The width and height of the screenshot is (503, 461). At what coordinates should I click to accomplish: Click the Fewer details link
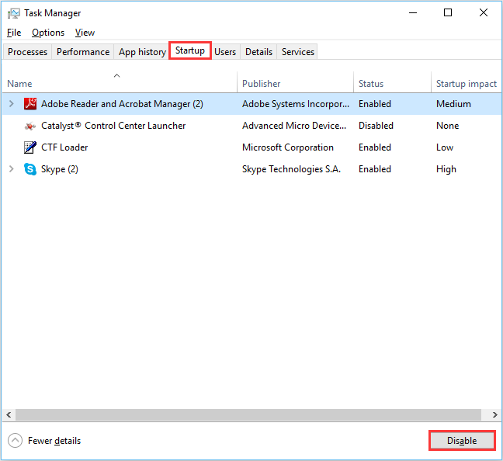(x=54, y=441)
